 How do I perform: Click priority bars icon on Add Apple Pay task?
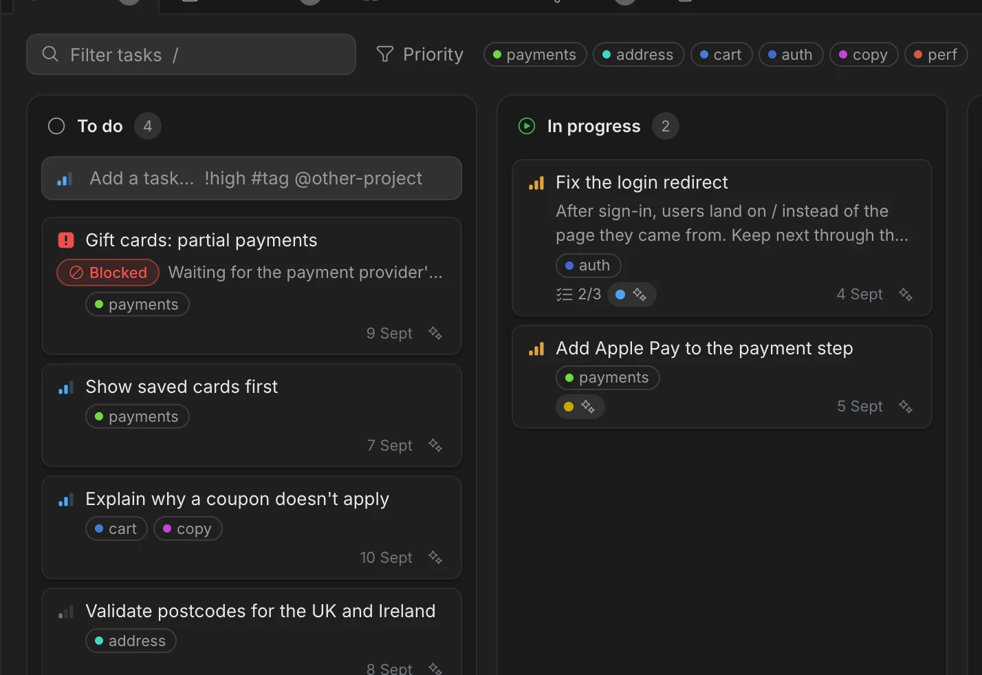coord(536,349)
